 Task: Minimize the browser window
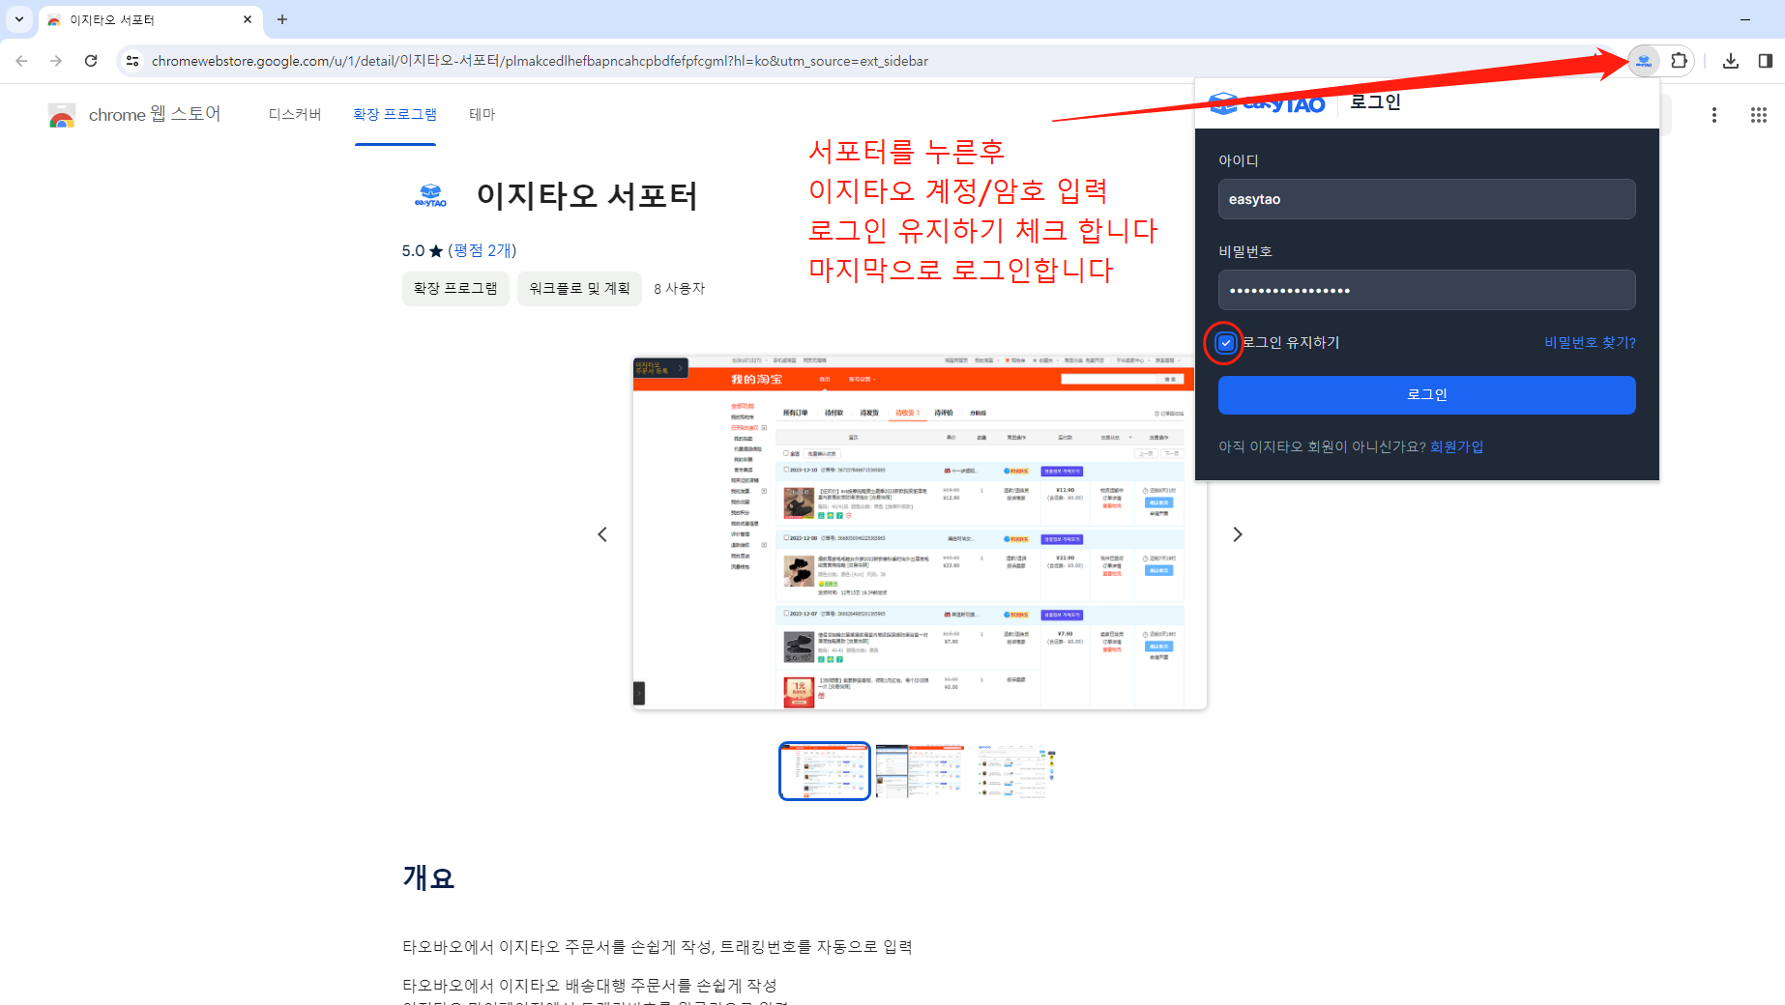click(x=1745, y=19)
